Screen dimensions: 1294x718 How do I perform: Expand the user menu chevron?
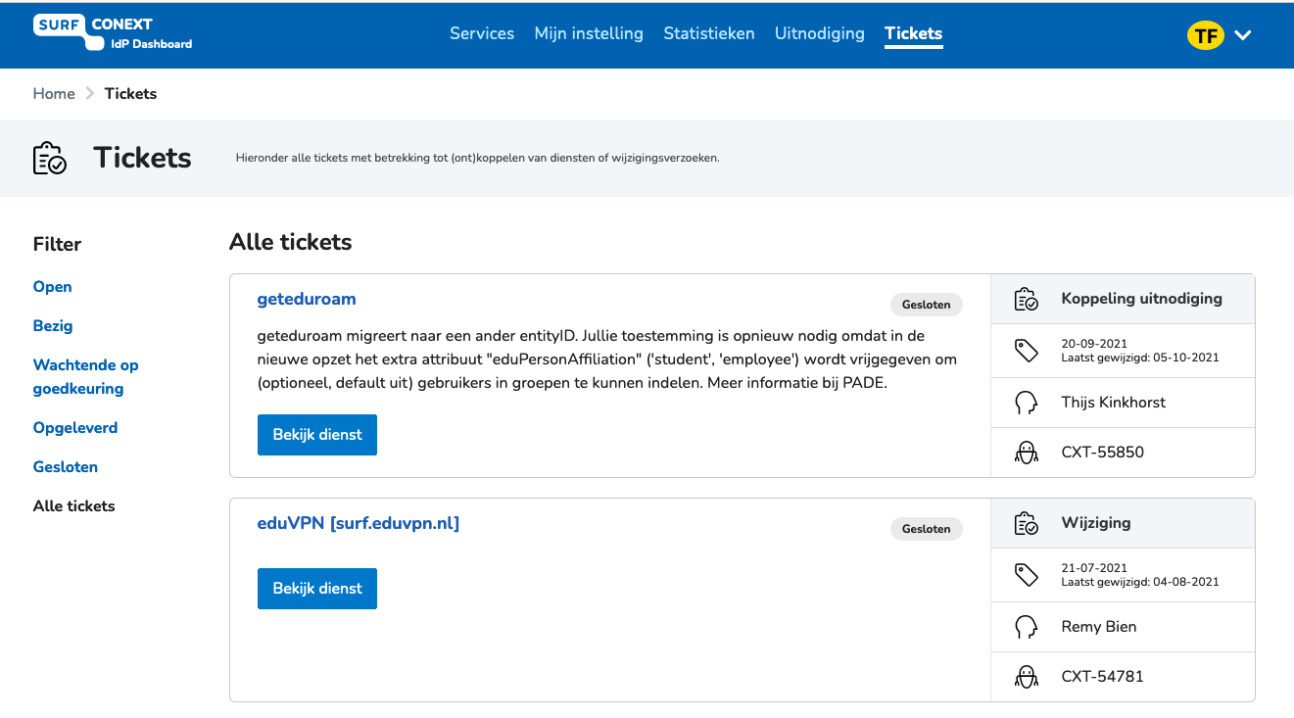coord(1242,35)
